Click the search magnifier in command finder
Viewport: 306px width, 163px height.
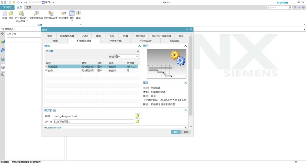[290, 7]
